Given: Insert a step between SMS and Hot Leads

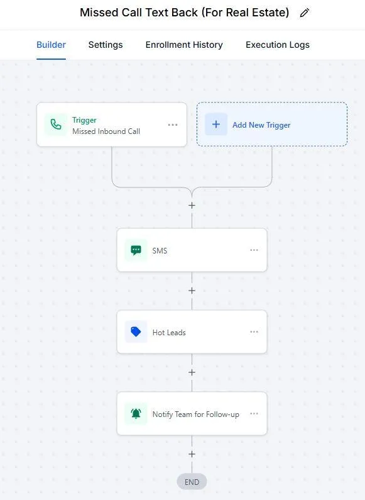Looking at the screenshot, I should click(x=192, y=291).
